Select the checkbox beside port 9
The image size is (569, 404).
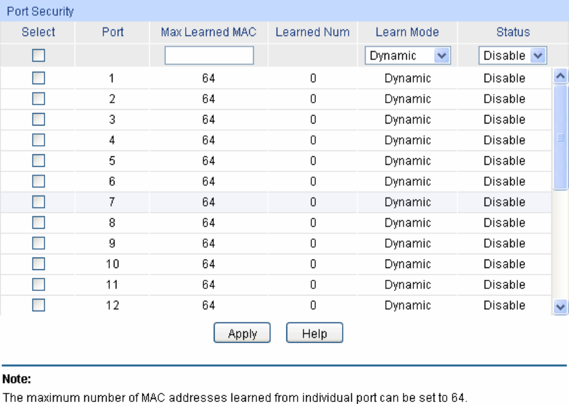(39, 243)
